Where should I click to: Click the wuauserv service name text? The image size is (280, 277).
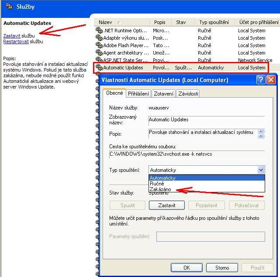[159, 108]
